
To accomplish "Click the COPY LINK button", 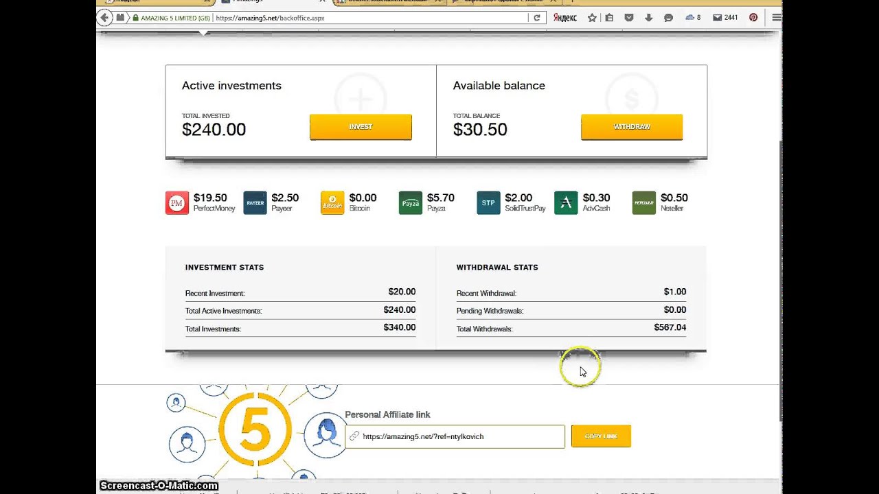I will tap(601, 436).
